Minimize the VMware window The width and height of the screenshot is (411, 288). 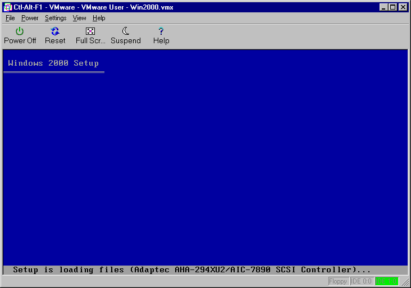384,7
